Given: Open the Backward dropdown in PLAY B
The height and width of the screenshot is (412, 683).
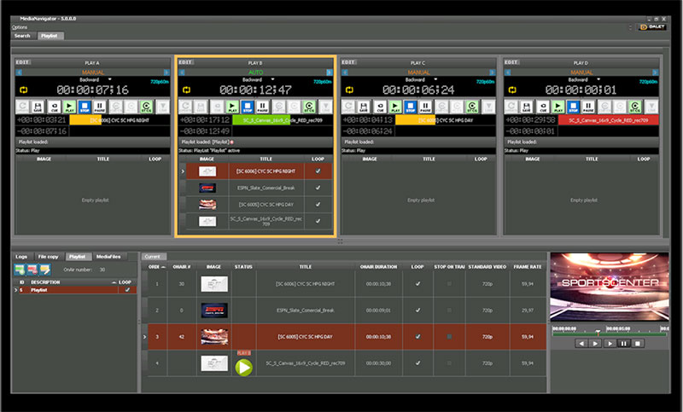Looking at the screenshot, I should point(272,79).
